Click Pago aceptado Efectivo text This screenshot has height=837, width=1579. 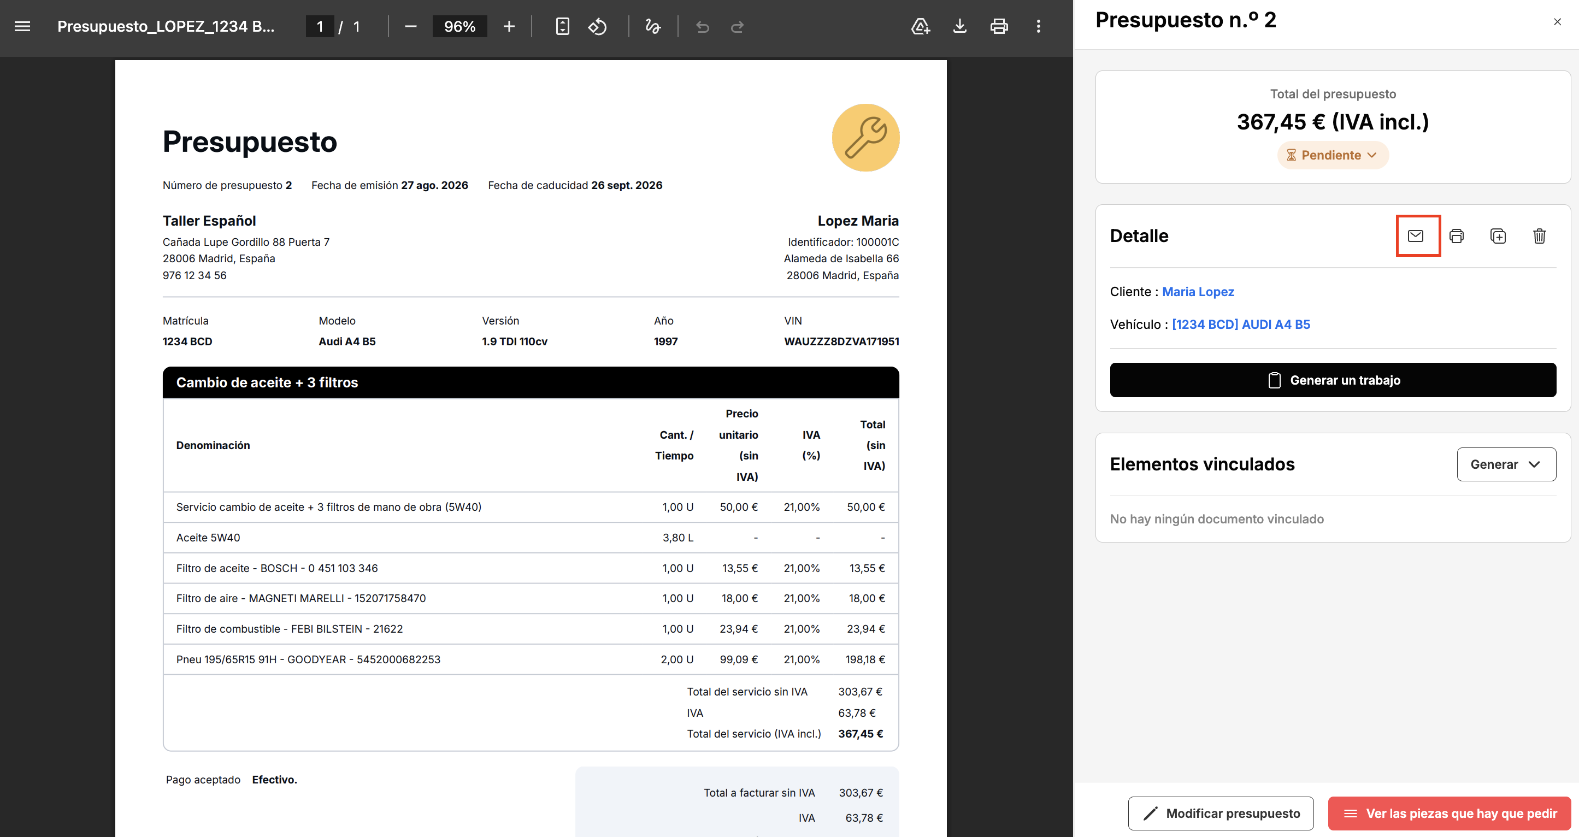tap(231, 780)
